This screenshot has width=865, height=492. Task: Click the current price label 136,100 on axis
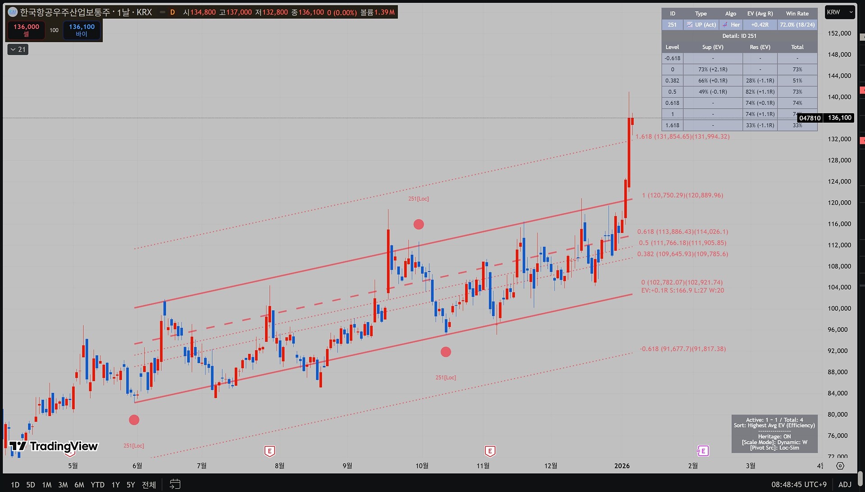coord(839,118)
